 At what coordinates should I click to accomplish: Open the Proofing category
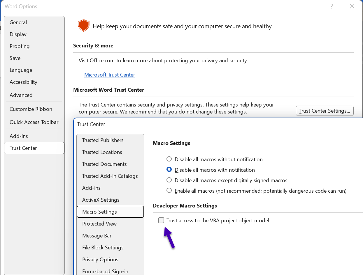coord(34,46)
